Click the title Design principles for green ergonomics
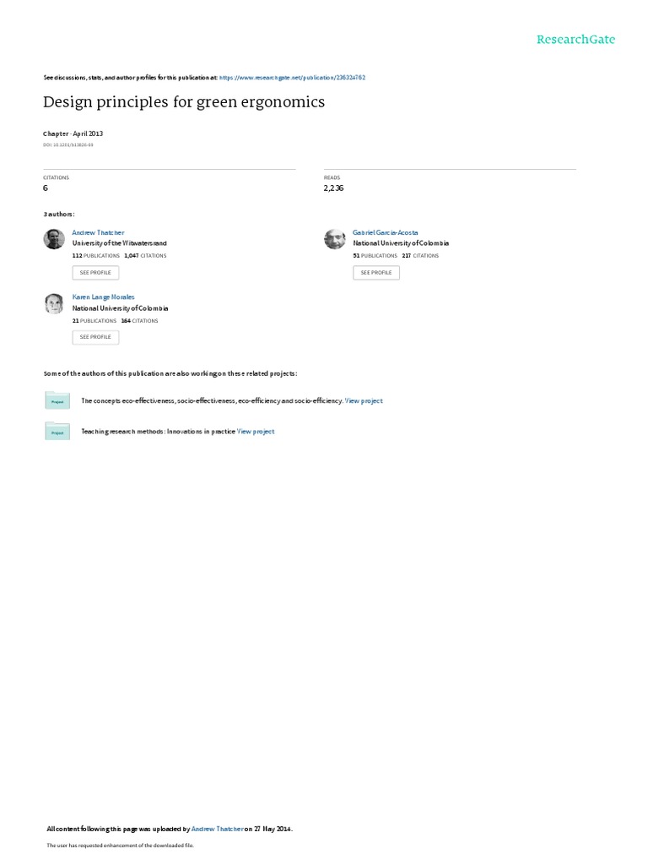The width and height of the screenshot is (648, 865). point(184,102)
